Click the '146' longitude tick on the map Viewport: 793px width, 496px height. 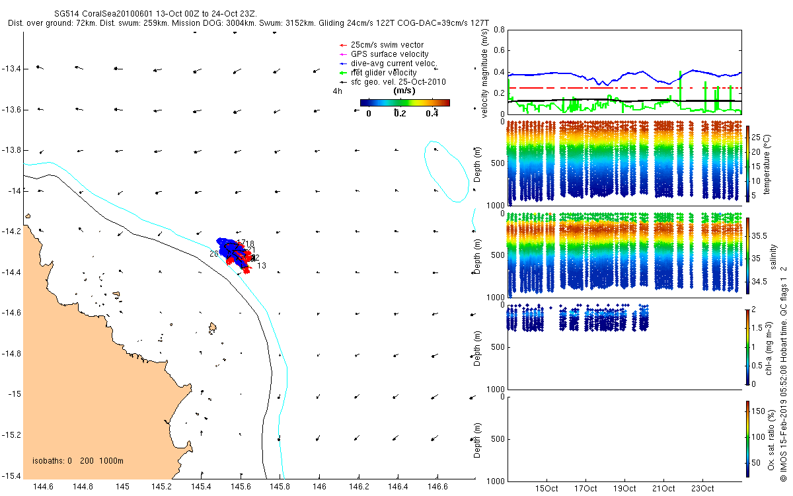(x=320, y=487)
